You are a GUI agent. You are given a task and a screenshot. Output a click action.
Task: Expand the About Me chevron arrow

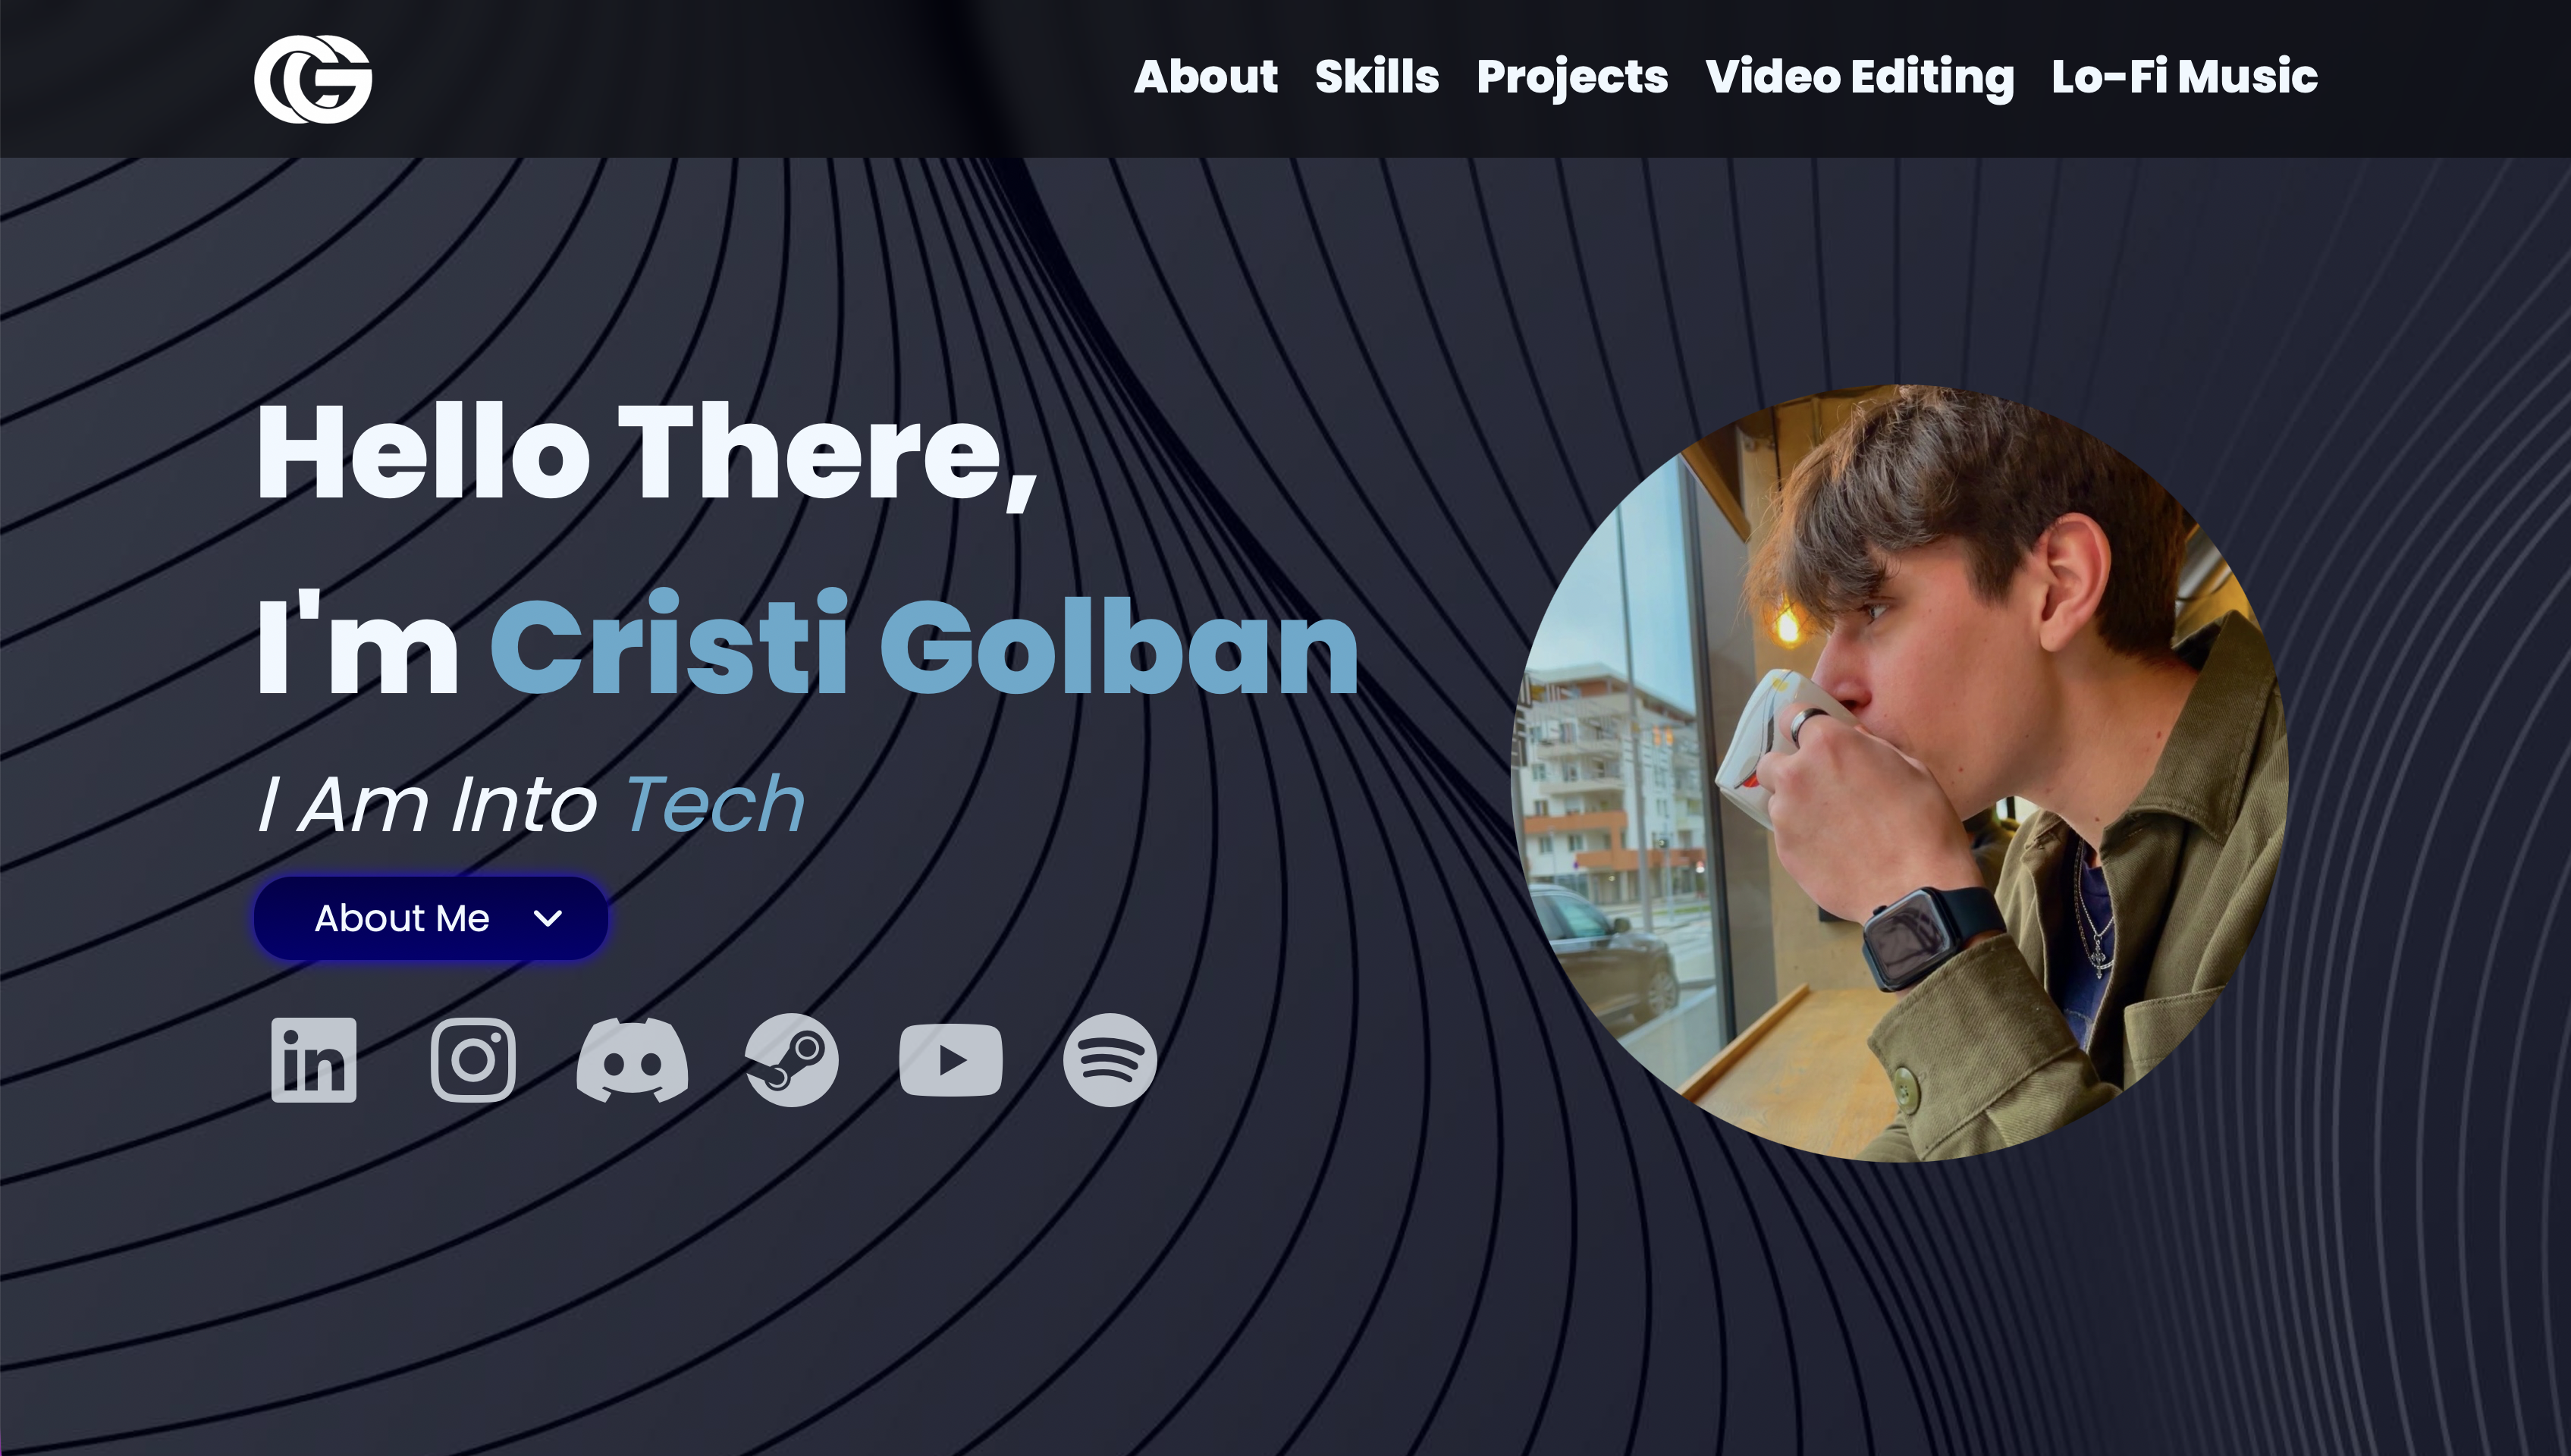(548, 918)
